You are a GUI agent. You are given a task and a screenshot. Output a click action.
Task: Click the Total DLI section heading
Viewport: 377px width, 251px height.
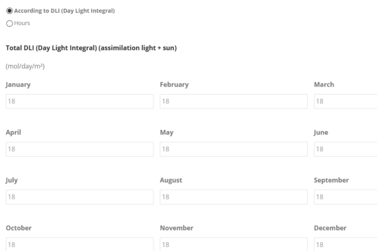pos(91,48)
